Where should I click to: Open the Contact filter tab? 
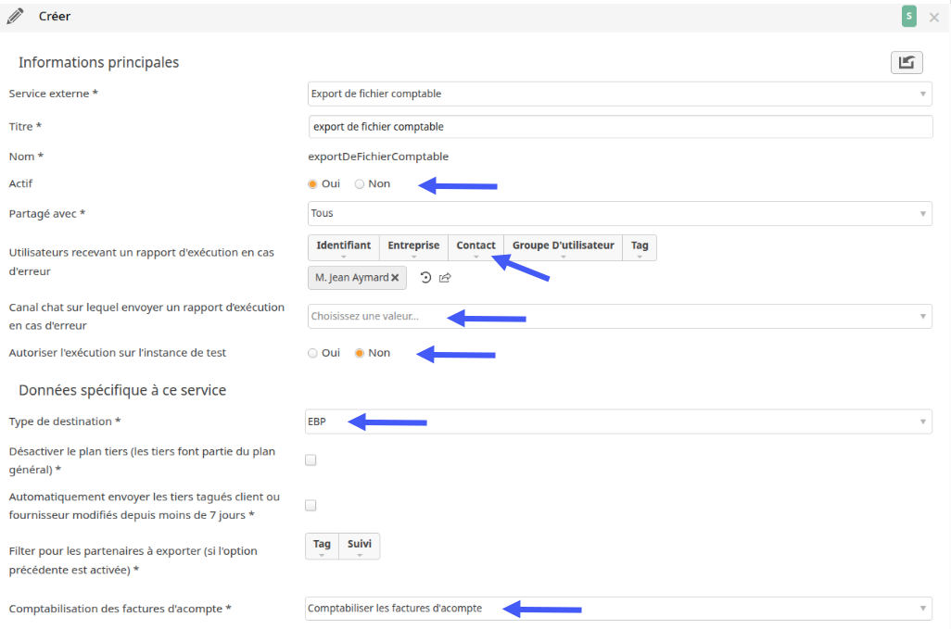point(475,247)
